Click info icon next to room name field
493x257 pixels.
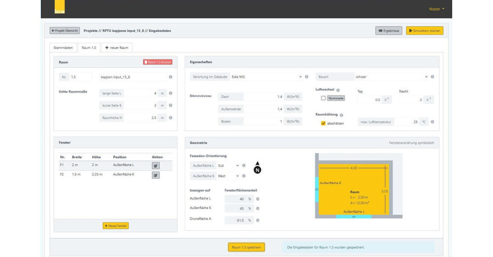click(171, 77)
